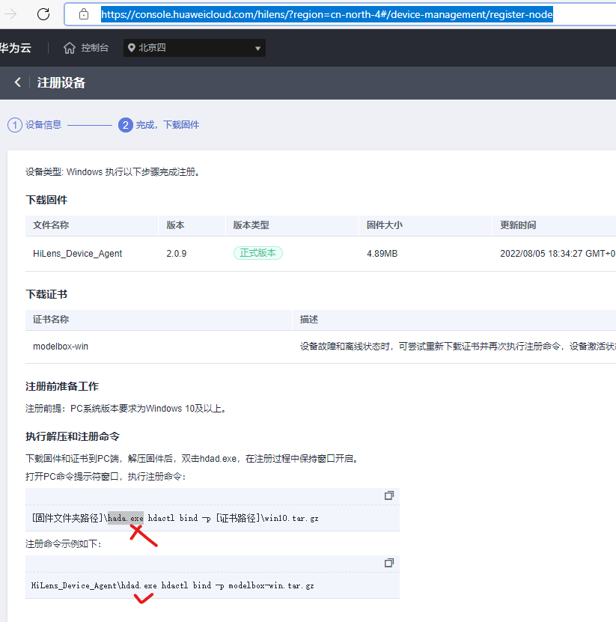This screenshot has height=622, width=616.
Task: Select step 2 circle icon
Action: (x=125, y=125)
